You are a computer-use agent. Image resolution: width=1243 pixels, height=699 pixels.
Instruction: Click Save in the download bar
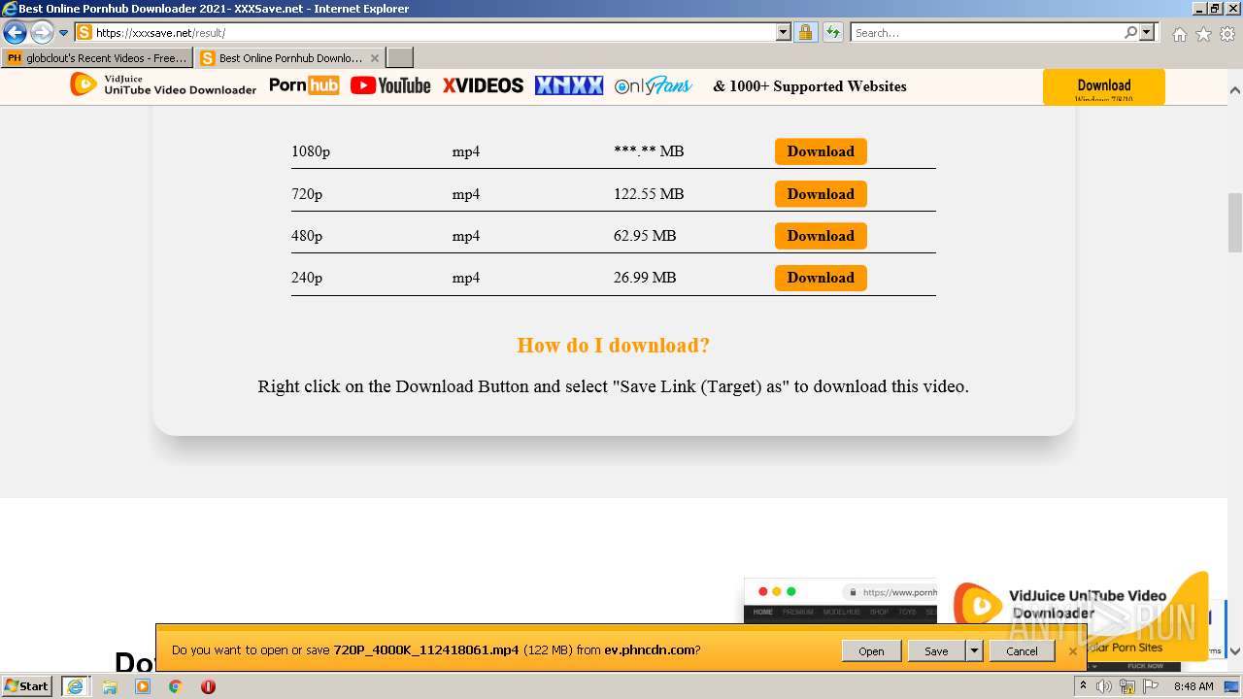click(x=936, y=651)
